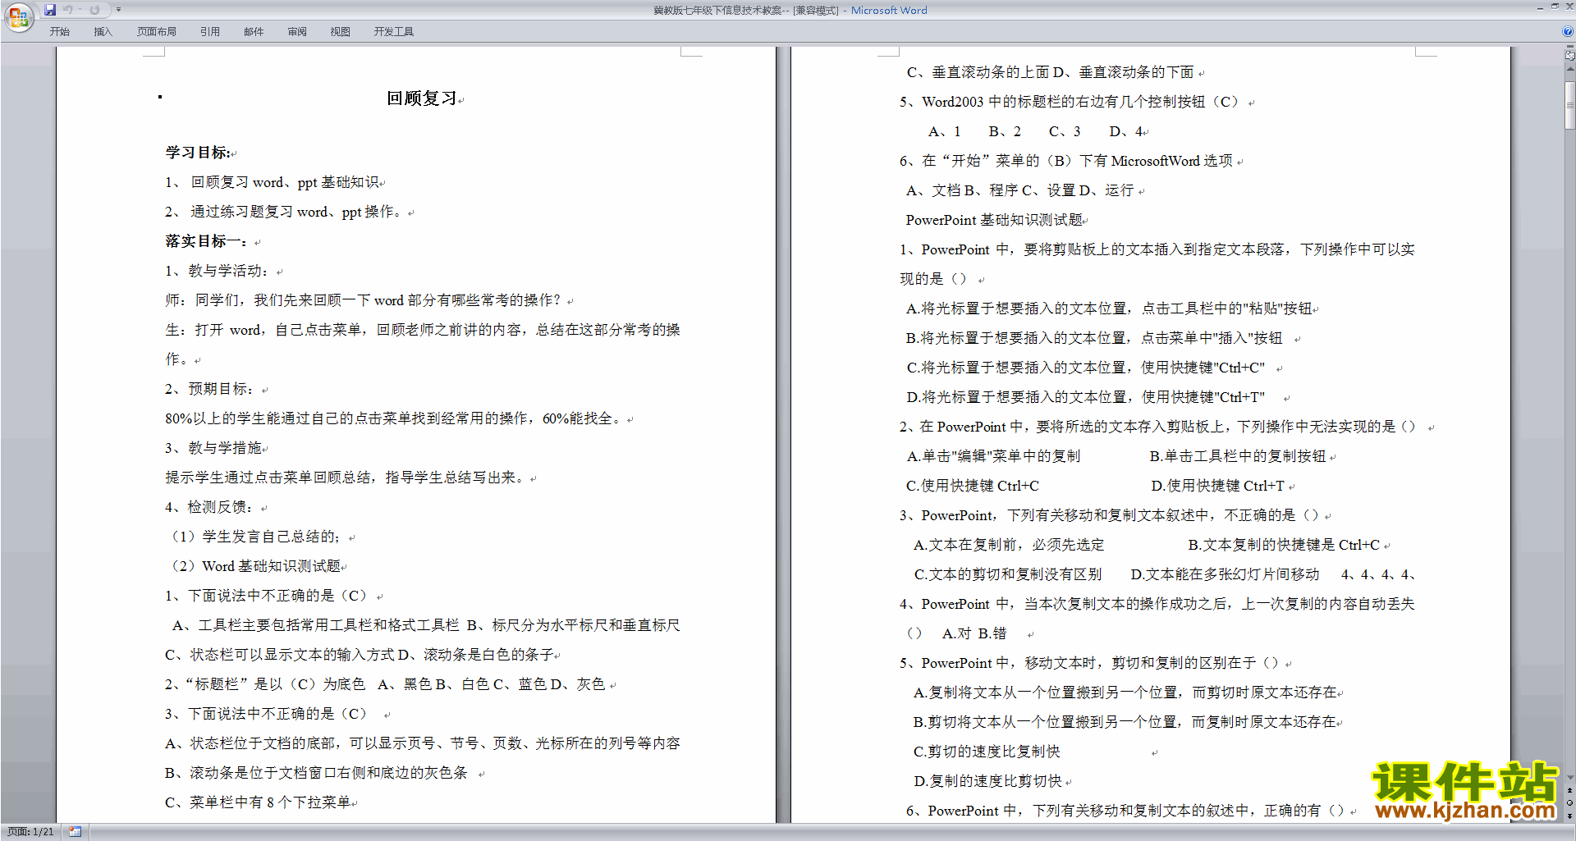Open Word Help with the question mark icon
Screen dimensions: 1576x841
tap(1568, 31)
